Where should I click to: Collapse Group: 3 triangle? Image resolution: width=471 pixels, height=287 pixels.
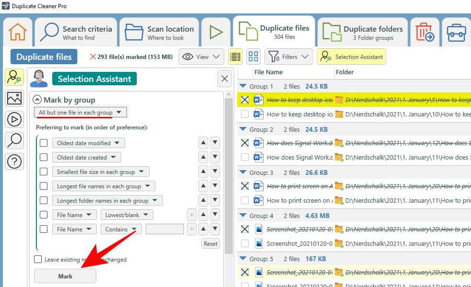coord(243,172)
